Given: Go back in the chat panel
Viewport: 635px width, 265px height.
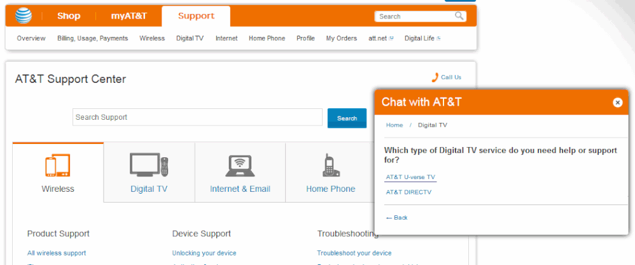Looking at the screenshot, I should click(x=397, y=218).
